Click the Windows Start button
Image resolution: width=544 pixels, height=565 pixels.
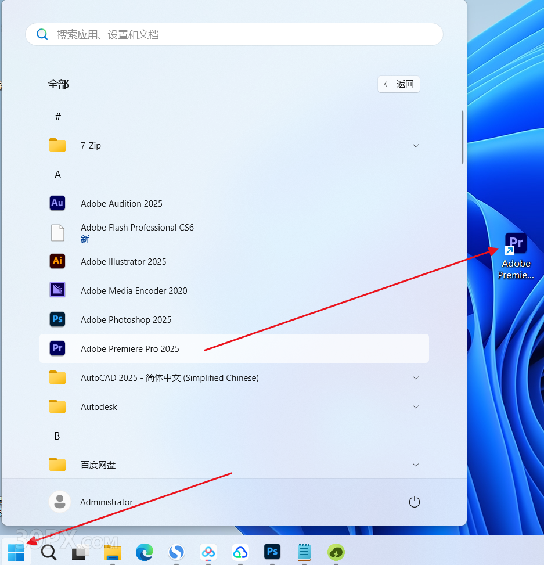point(16,552)
